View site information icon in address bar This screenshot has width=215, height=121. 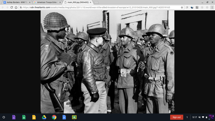[21, 7]
